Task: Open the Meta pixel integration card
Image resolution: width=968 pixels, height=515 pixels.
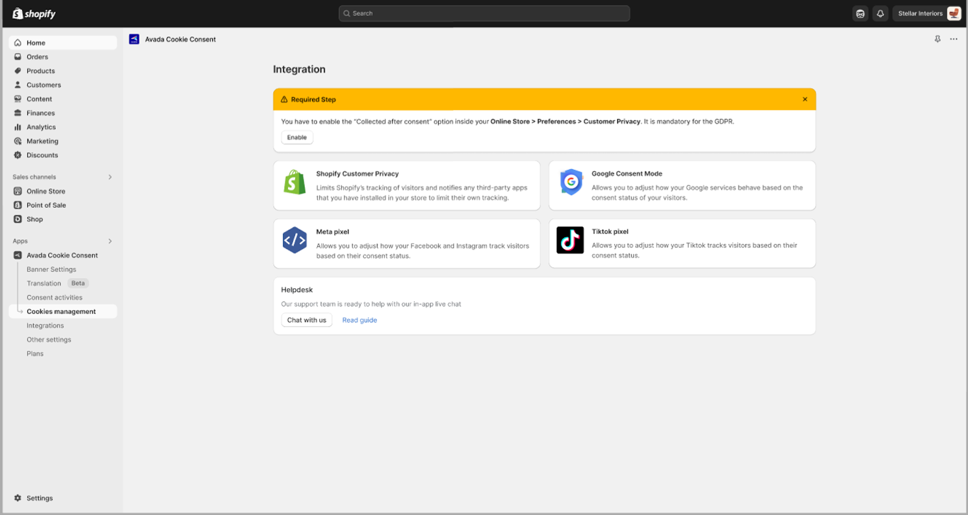Action: tap(407, 244)
